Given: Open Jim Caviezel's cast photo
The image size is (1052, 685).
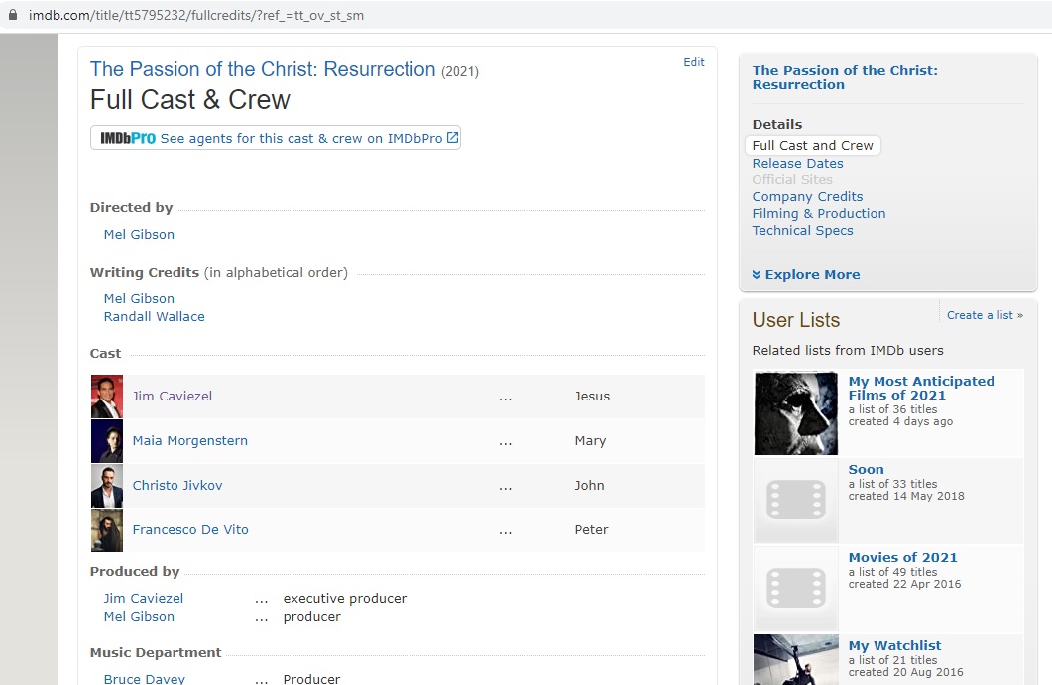Looking at the screenshot, I should pos(107,397).
